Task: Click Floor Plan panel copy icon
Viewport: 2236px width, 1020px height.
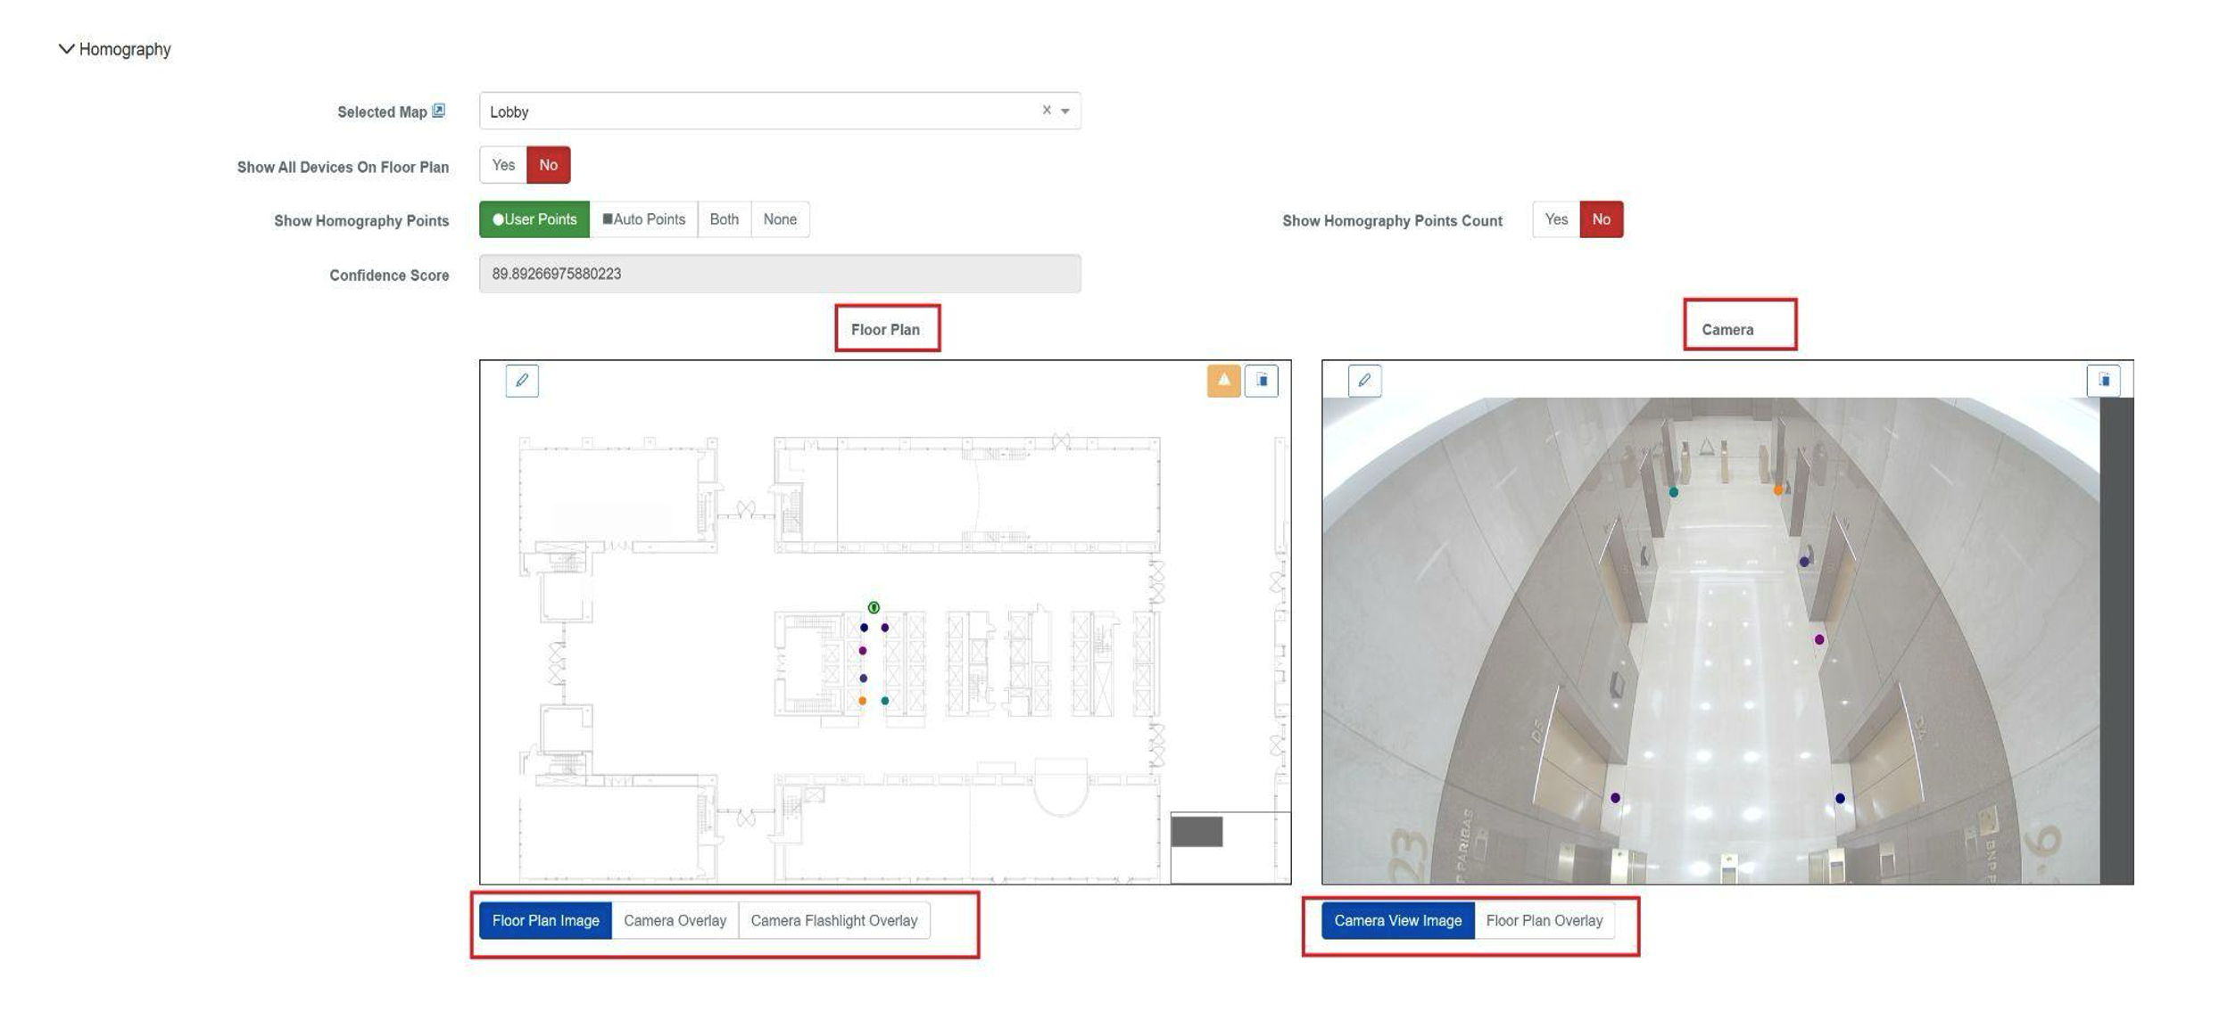Action: tap(1261, 381)
